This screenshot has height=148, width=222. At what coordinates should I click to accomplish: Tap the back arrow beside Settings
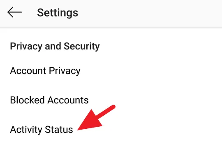(x=14, y=12)
